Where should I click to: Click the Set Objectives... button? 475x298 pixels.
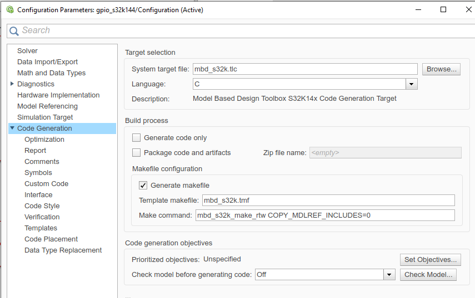click(x=431, y=260)
